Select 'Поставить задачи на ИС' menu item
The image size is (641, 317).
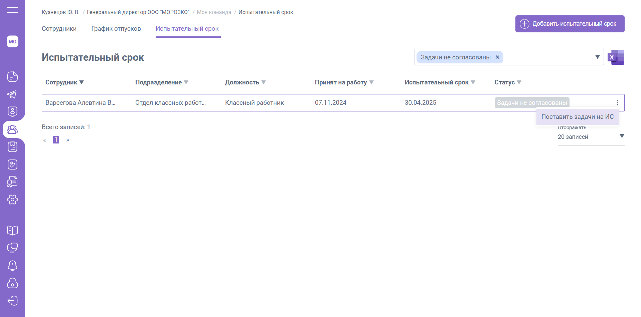[x=577, y=117]
